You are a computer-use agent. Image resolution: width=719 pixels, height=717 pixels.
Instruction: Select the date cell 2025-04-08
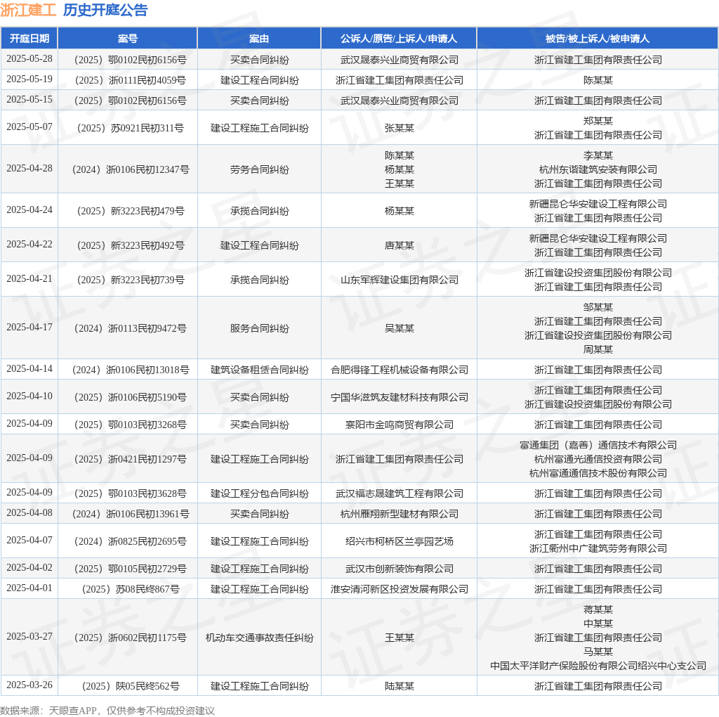(x=29, y=512)
